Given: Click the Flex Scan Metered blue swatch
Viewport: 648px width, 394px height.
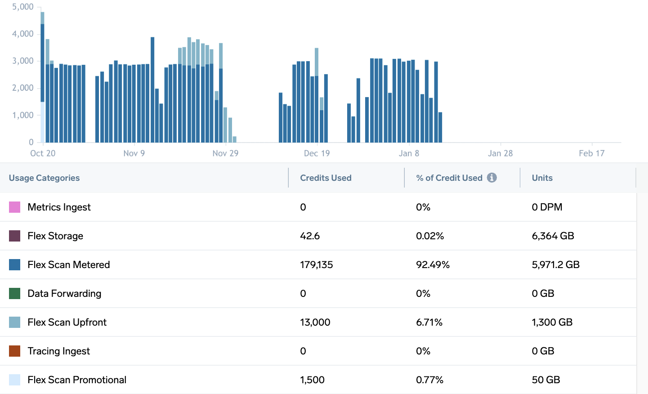Looking at the screenshot, I should pos(15,265).
